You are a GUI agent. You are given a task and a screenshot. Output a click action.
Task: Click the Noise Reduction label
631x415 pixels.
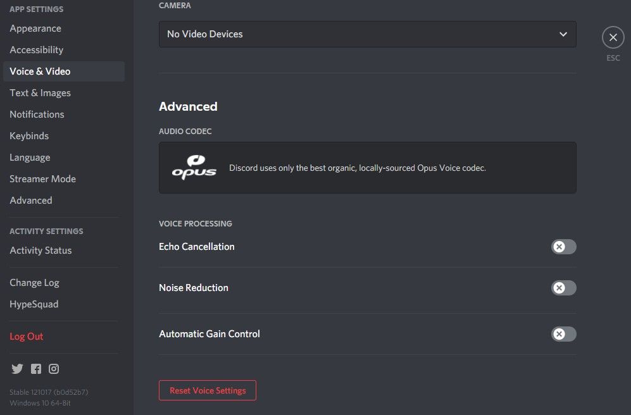194,288
